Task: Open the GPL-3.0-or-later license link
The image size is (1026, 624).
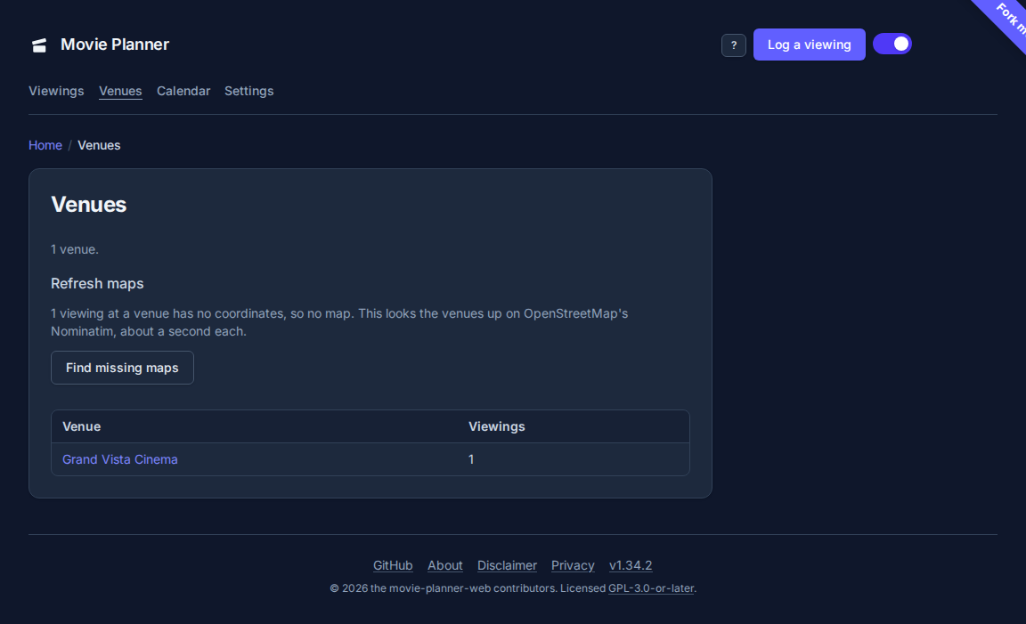Action: [x=651, y=588]
